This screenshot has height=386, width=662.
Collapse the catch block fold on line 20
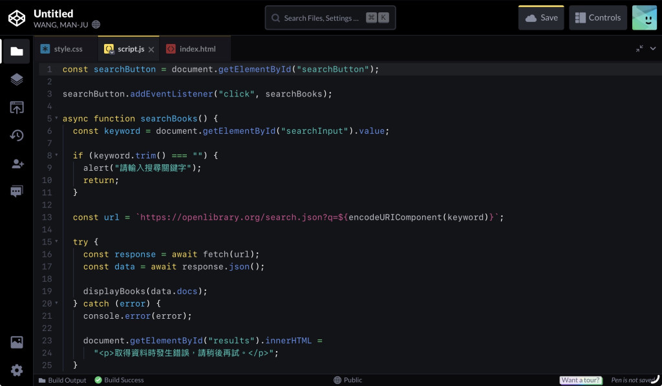(57, 303)
